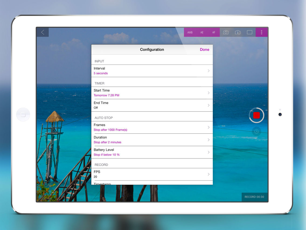Open the FPS record setting

click(x=152, y=174)
